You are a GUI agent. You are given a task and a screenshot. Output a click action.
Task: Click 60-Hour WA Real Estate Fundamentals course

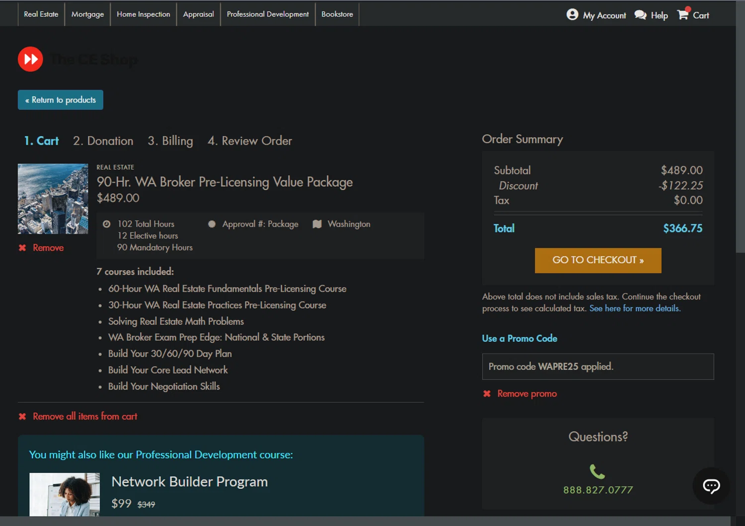click(x=227, y=289)
